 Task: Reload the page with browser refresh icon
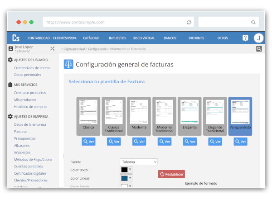189,22
